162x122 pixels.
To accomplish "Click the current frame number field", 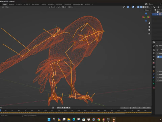I will click(x=125, y=108).
